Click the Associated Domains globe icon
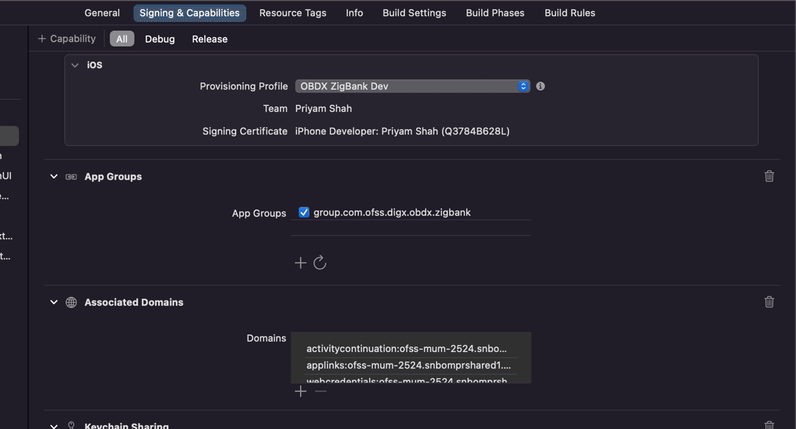Viewport: 796px width, 429px height. [71, 302]
